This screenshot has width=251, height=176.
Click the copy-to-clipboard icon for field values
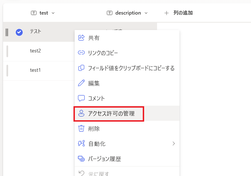[81, 68]
